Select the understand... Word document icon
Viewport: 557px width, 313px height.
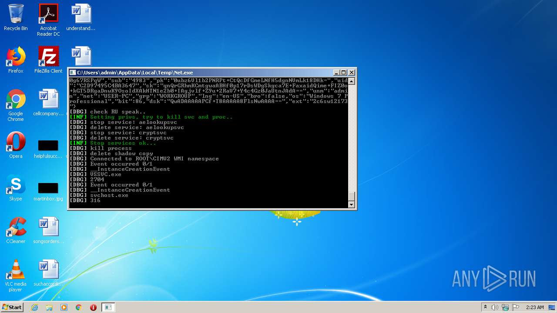81,17
